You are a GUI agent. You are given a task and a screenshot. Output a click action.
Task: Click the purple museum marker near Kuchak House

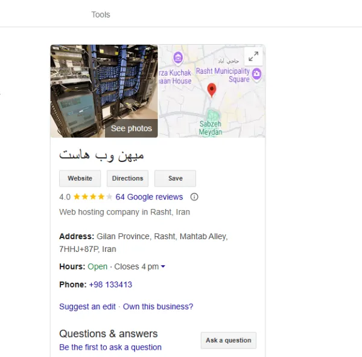178,58
